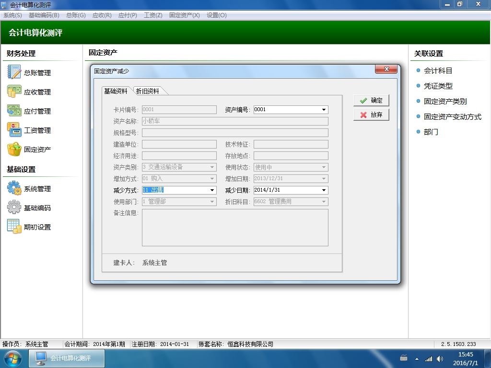The width and height of the screenshot is (491, 368).
Task: Open 应付管理 module icon
Action: click(x=14, y=111)
